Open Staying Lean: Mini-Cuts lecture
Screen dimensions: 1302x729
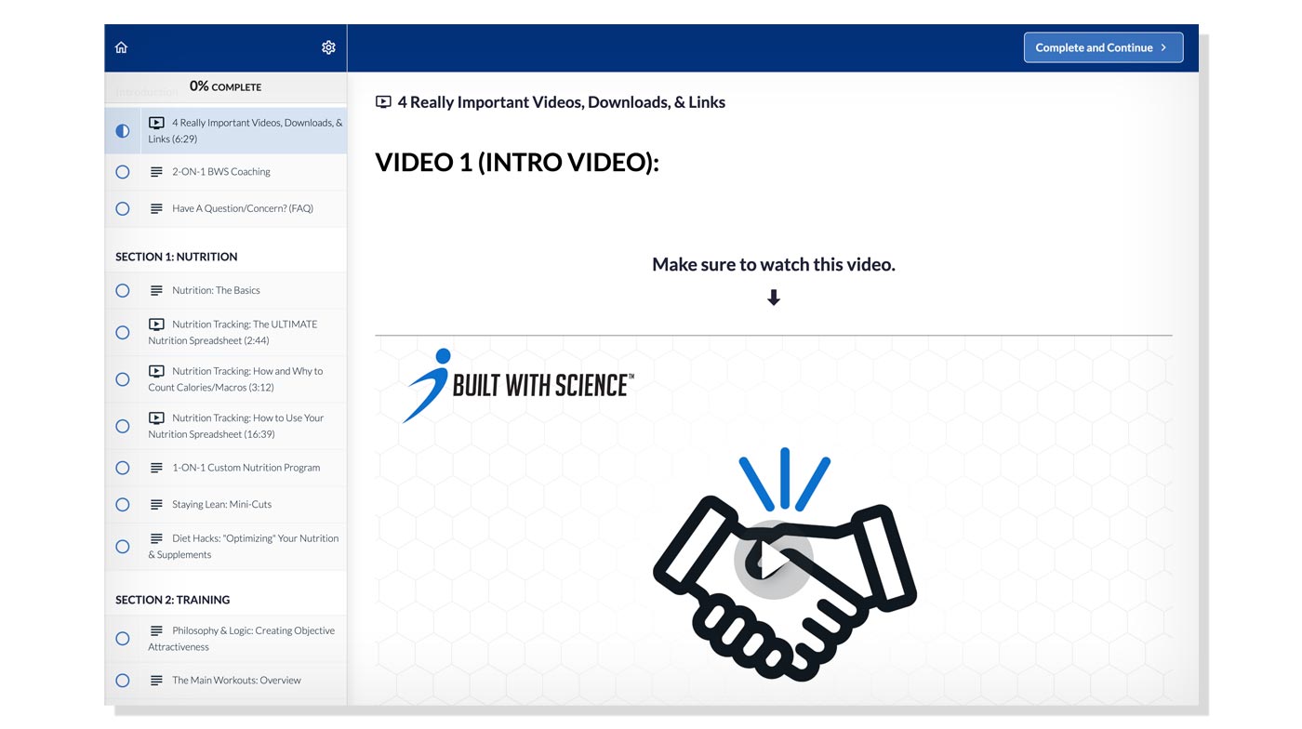tap(226, 505)
